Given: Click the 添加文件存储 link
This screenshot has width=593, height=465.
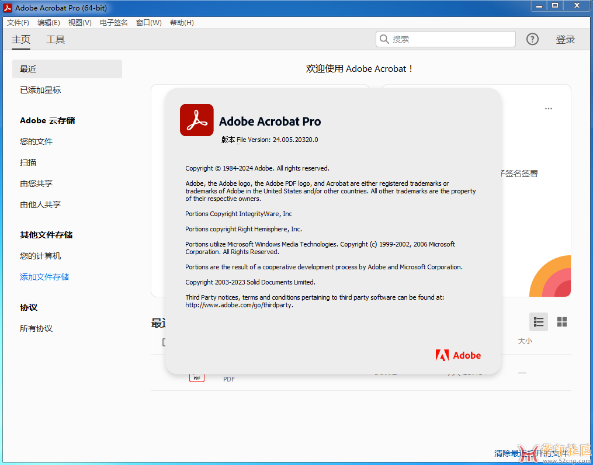Looking at the screenshot, I should (x=44, y=277).
